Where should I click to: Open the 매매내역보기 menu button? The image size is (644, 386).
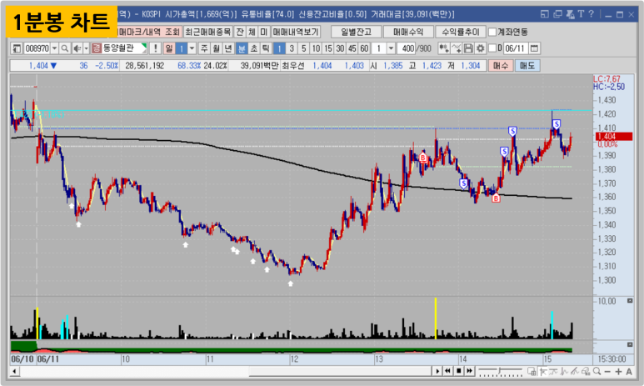click(x=297, y=31)
